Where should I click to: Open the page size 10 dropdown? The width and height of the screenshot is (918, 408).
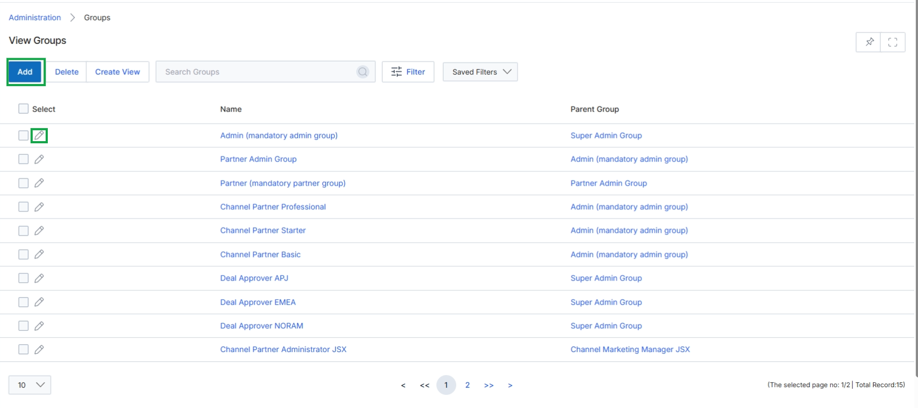[30, 385]
